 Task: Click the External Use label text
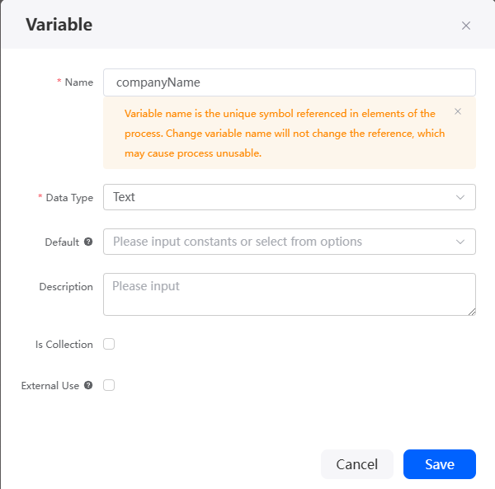point(50,386)
